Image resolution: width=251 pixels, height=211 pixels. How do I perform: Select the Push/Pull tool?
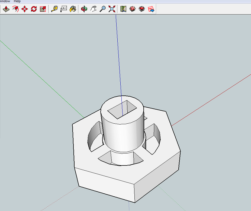coord(6,9)
